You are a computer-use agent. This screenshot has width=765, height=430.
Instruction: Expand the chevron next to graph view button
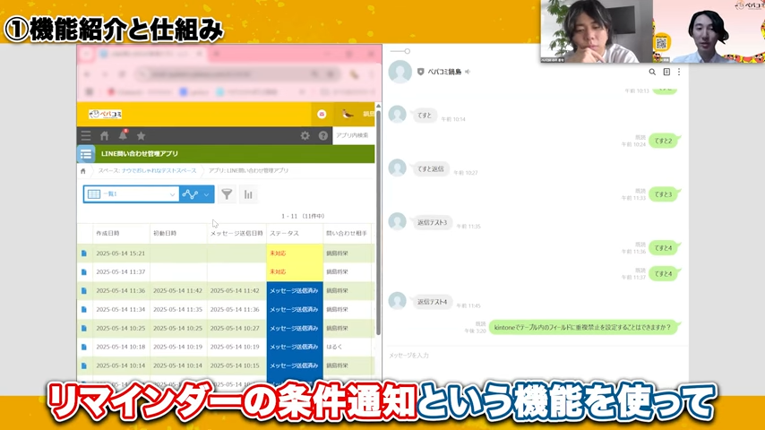207,194
